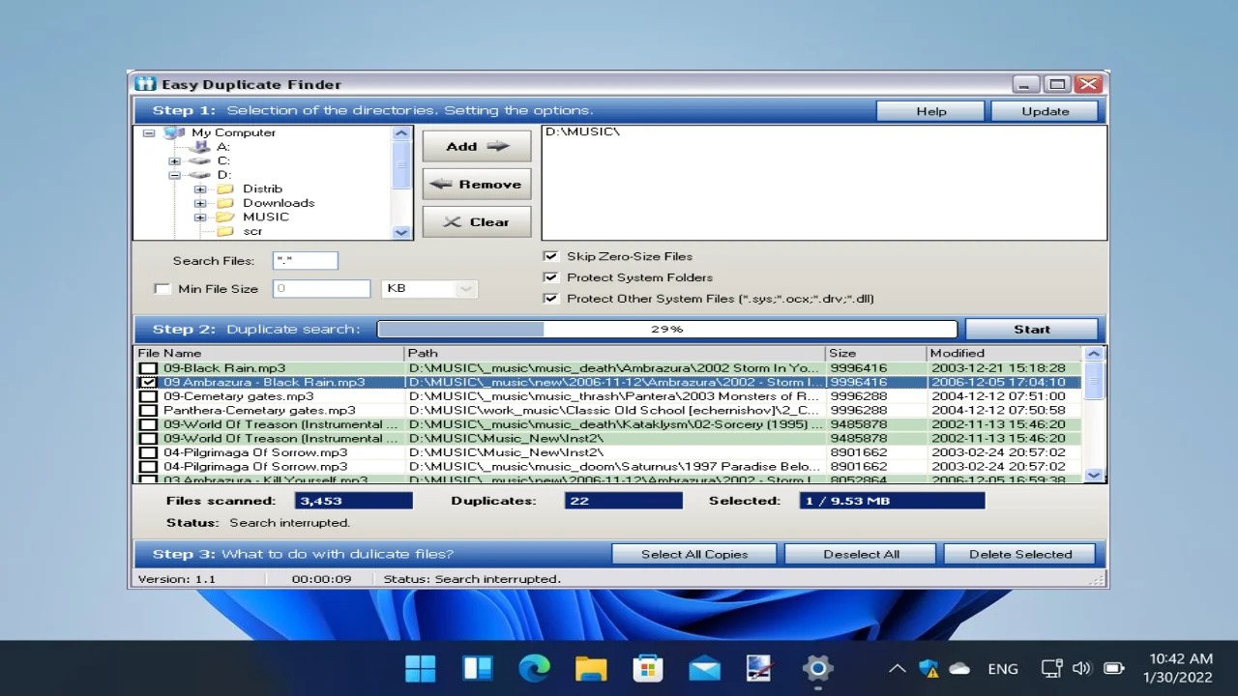Select the MUSIC folder
Screen dimensions: 1238x696
click(266, 217)
